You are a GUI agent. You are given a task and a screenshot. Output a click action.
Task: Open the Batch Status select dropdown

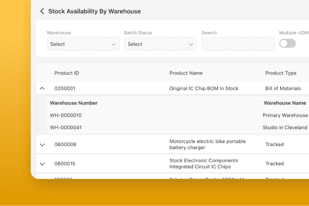pyautogui.click(x=160, y=44)
